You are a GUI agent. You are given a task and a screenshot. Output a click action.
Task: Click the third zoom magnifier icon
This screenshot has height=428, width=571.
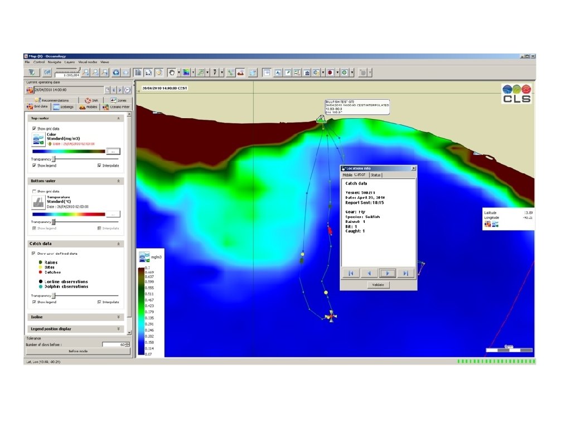click(x=105, y=72)
